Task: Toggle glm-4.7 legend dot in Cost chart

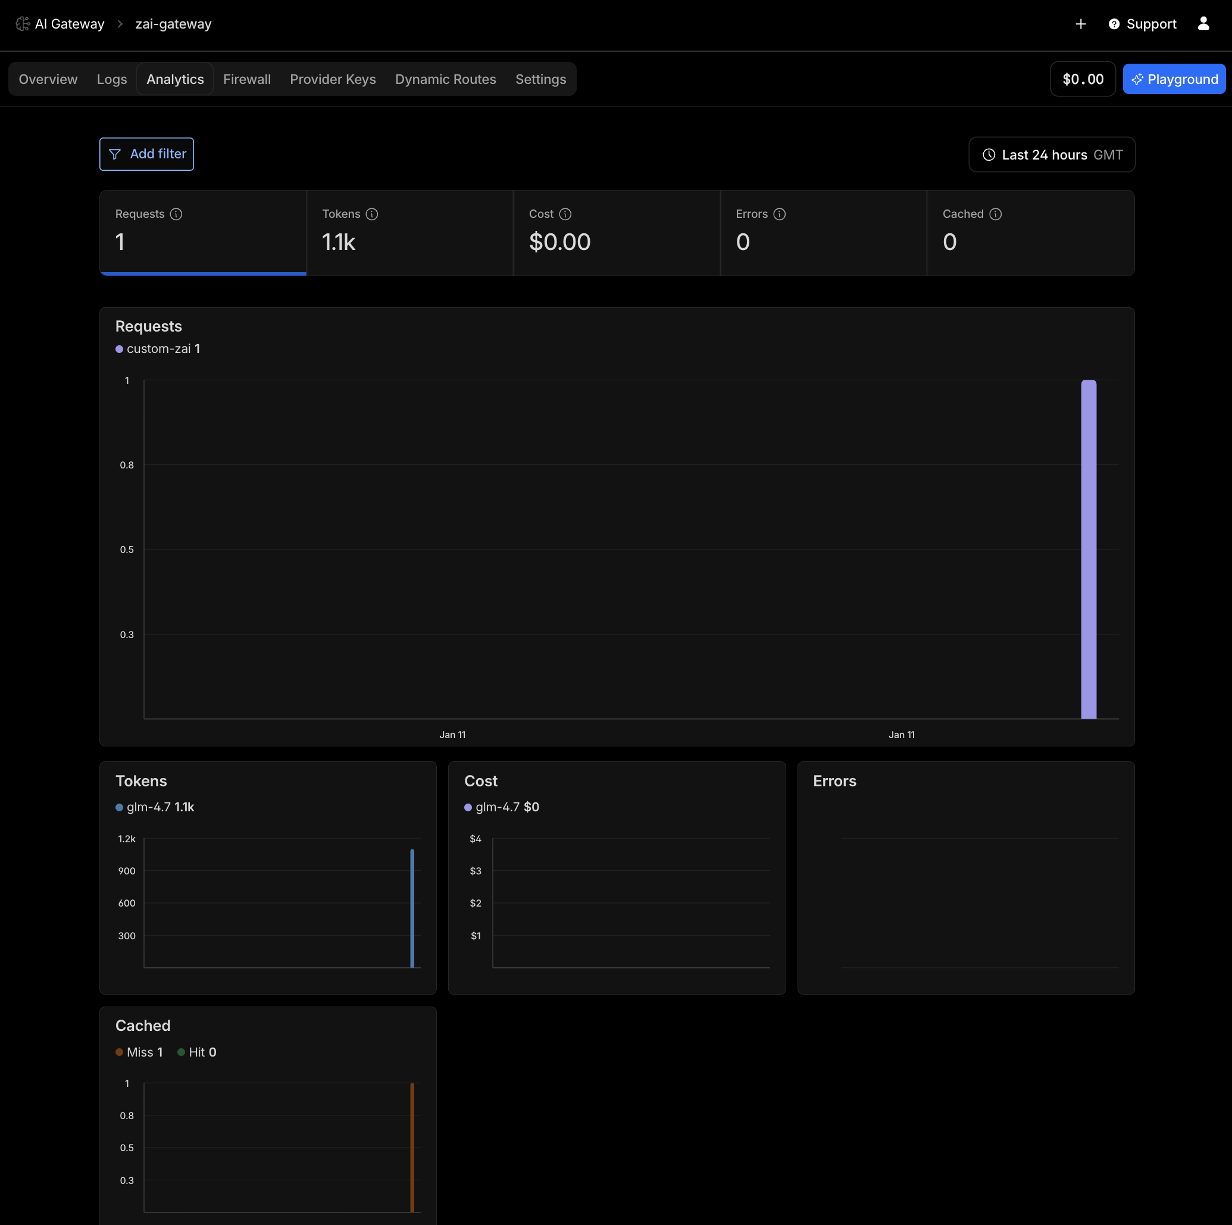Action: (468, 807)
